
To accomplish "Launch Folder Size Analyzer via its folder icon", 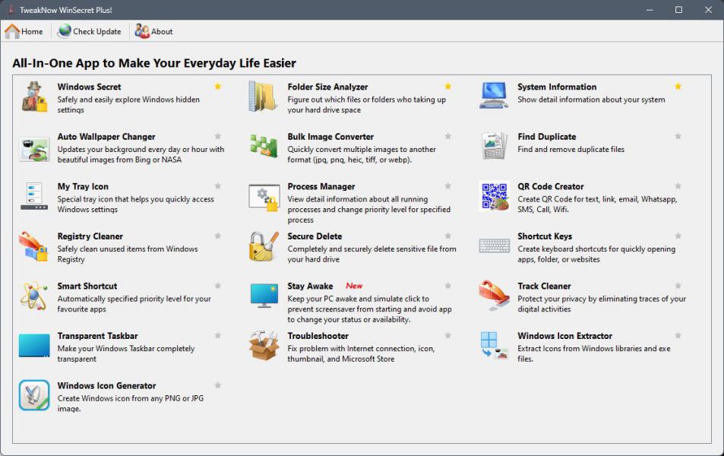I will point(263,97).
